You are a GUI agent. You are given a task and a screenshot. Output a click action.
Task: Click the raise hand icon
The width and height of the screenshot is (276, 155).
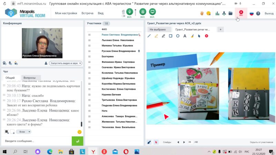pos(202,13)
